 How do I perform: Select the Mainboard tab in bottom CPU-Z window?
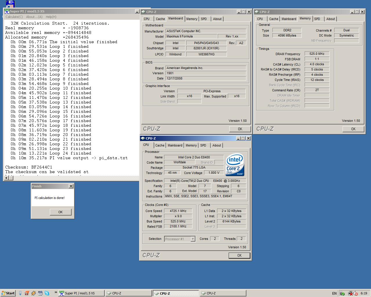click(175, 145)
